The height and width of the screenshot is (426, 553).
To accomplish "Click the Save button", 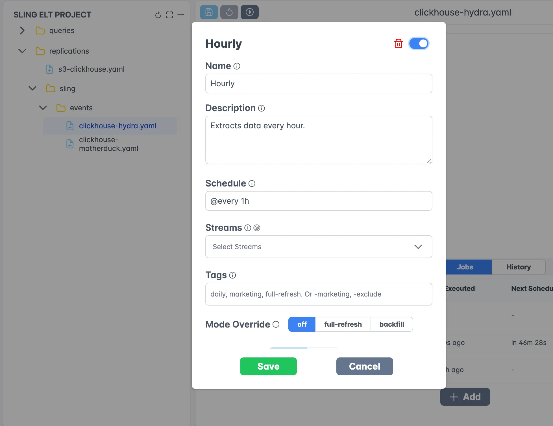I will coord(268,366).
